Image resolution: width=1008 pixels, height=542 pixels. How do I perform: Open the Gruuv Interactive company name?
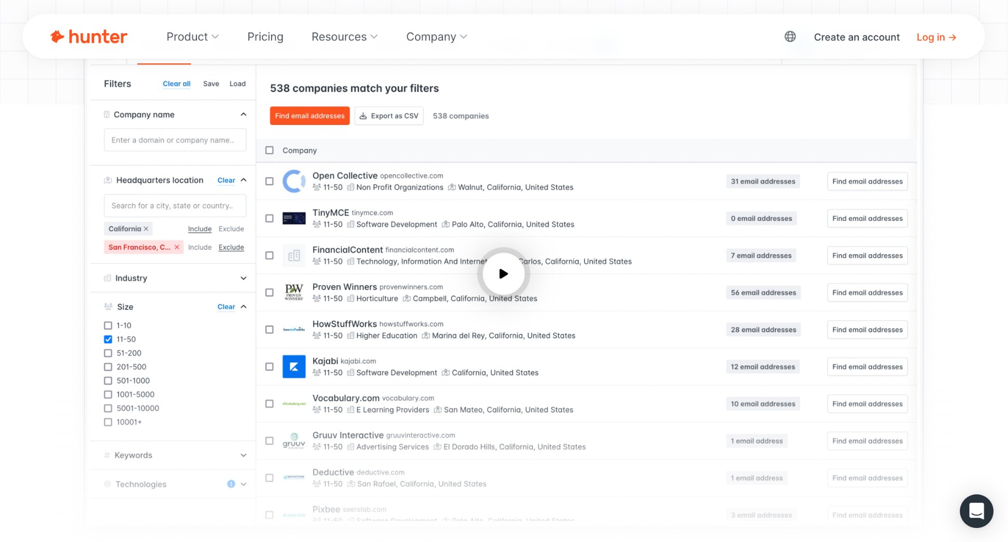[348, 435]
